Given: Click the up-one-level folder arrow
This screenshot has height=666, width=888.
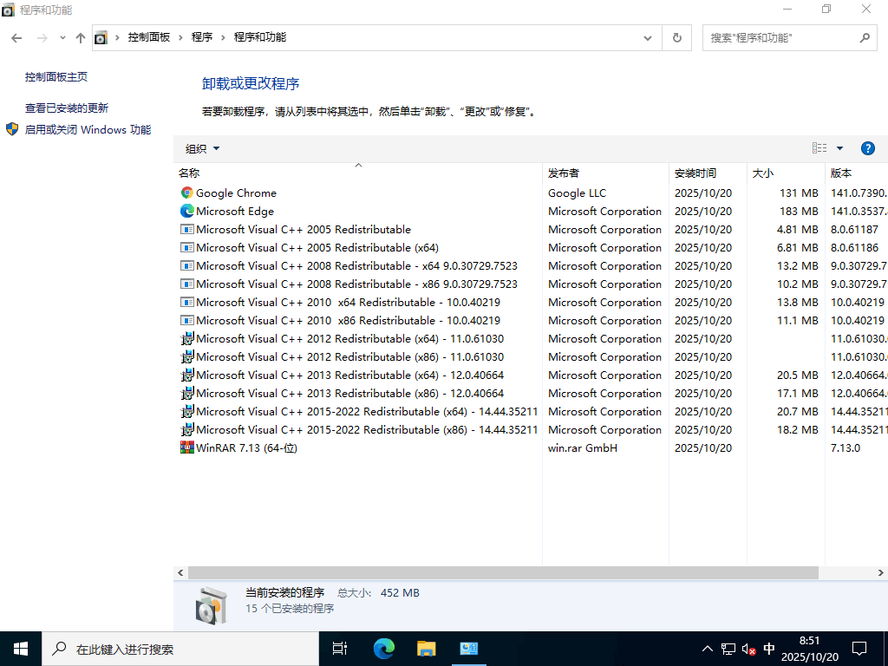Looking at the screenshot, I should 80,38.
